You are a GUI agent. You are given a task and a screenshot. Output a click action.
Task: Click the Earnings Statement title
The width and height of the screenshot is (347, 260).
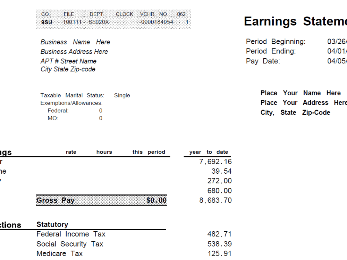295,21
